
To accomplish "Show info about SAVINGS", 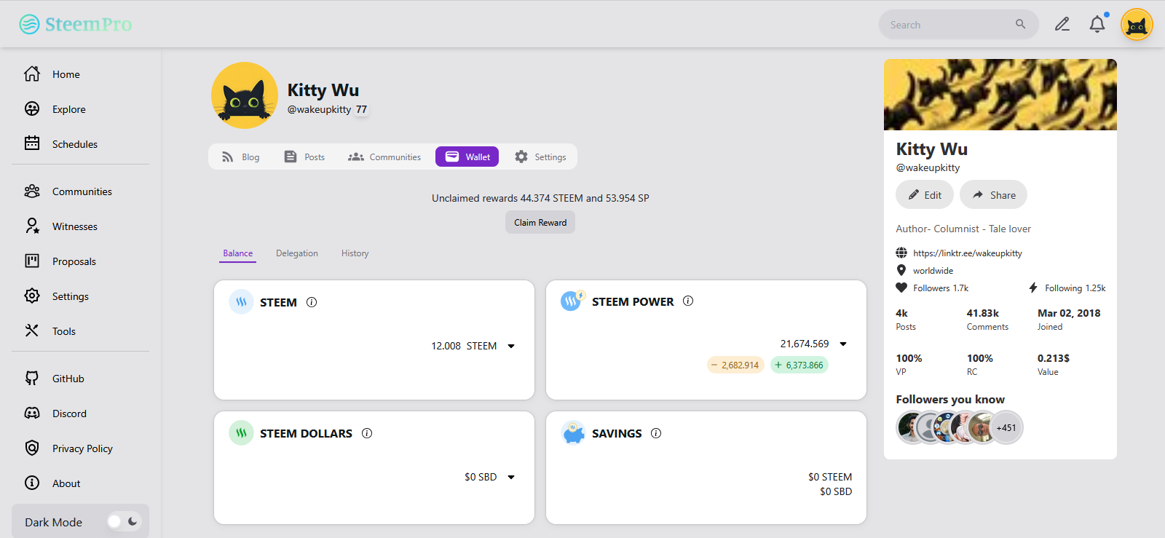I will tap(656, 433).
